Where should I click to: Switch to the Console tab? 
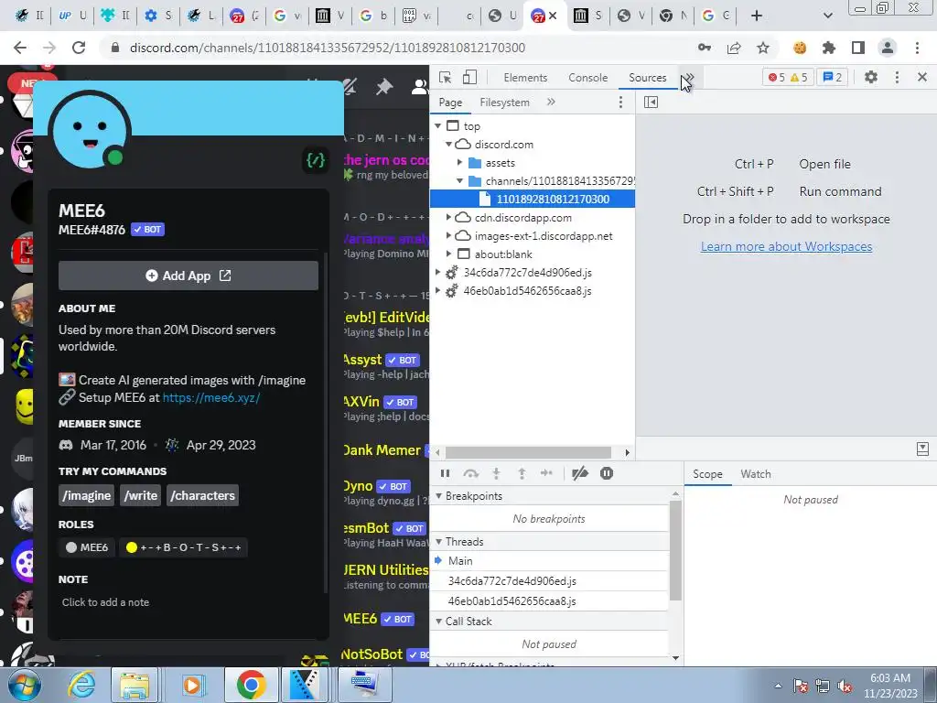pos(588,78)
